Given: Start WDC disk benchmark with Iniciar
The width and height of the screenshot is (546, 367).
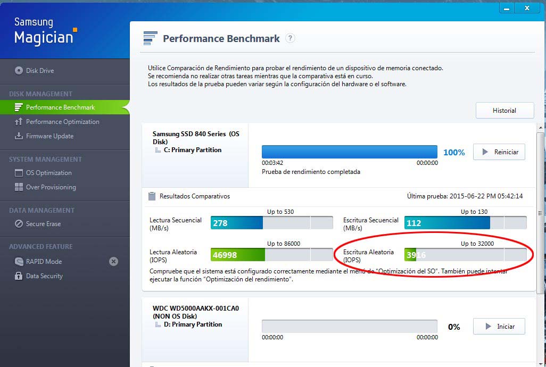Looking at the screenshot, I should point(499,327).
